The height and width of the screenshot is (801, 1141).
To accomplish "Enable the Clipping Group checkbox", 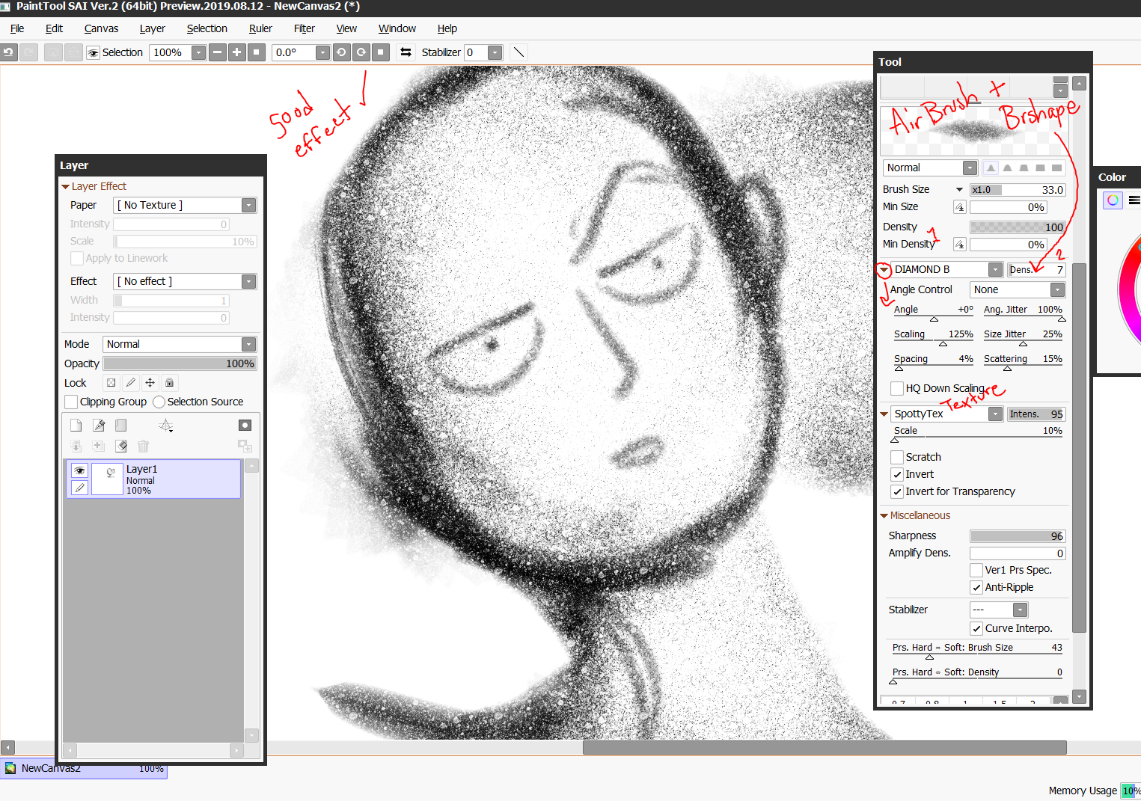I will click(x=72, y=402).
